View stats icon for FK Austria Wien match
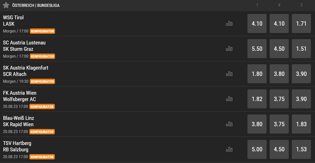 click(x=229, y=99)
